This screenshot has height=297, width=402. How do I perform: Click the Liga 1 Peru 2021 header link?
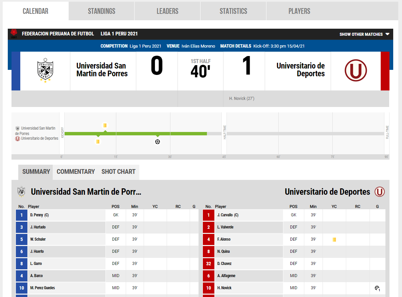[x=119, y=34]
